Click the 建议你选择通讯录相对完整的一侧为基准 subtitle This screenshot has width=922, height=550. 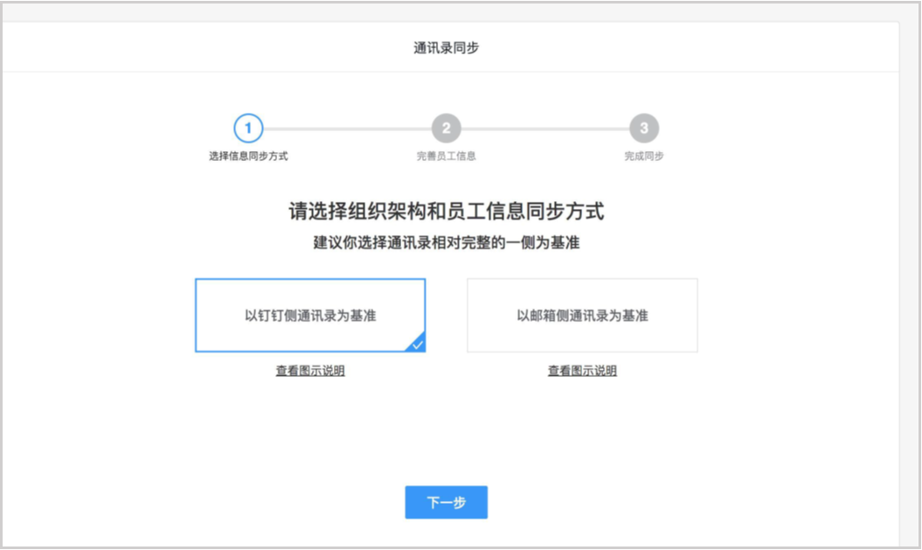tap(446, 243)
